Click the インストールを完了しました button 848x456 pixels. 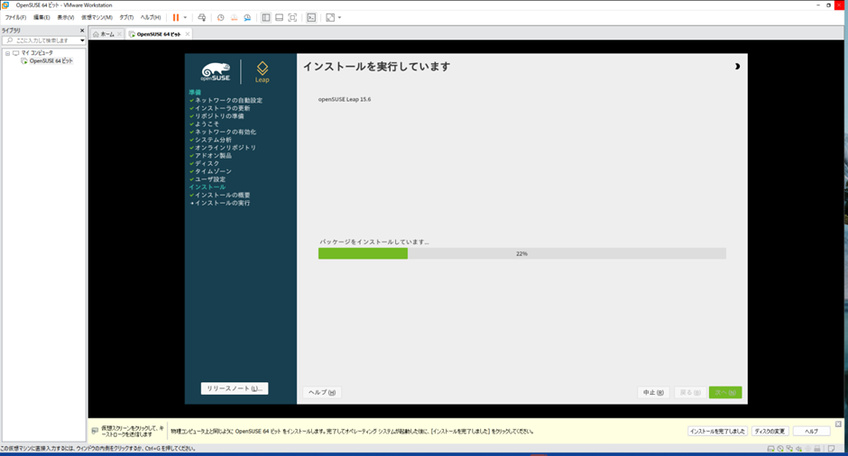click(717, 431)
